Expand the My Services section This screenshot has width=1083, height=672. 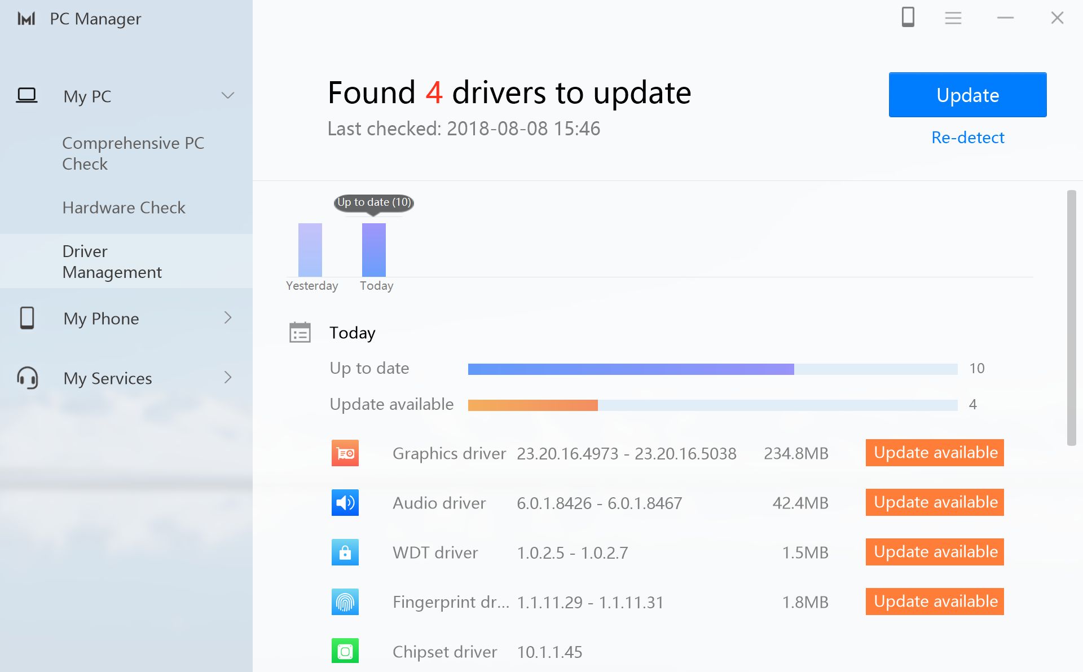227,378
